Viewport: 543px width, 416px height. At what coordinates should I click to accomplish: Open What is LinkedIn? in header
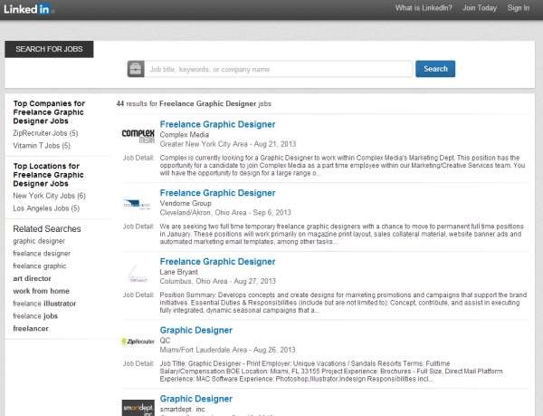point(424,7)
